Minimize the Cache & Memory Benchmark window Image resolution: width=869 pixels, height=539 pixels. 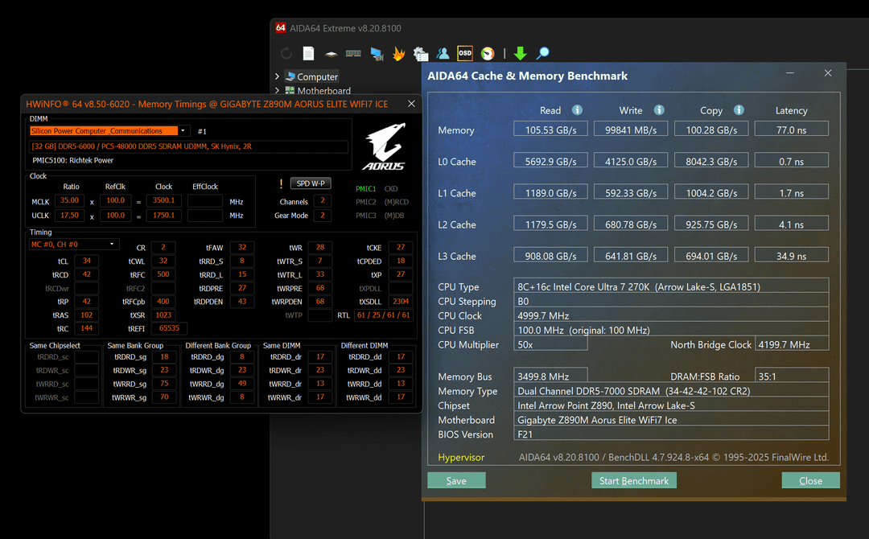(x=790, y=73)
